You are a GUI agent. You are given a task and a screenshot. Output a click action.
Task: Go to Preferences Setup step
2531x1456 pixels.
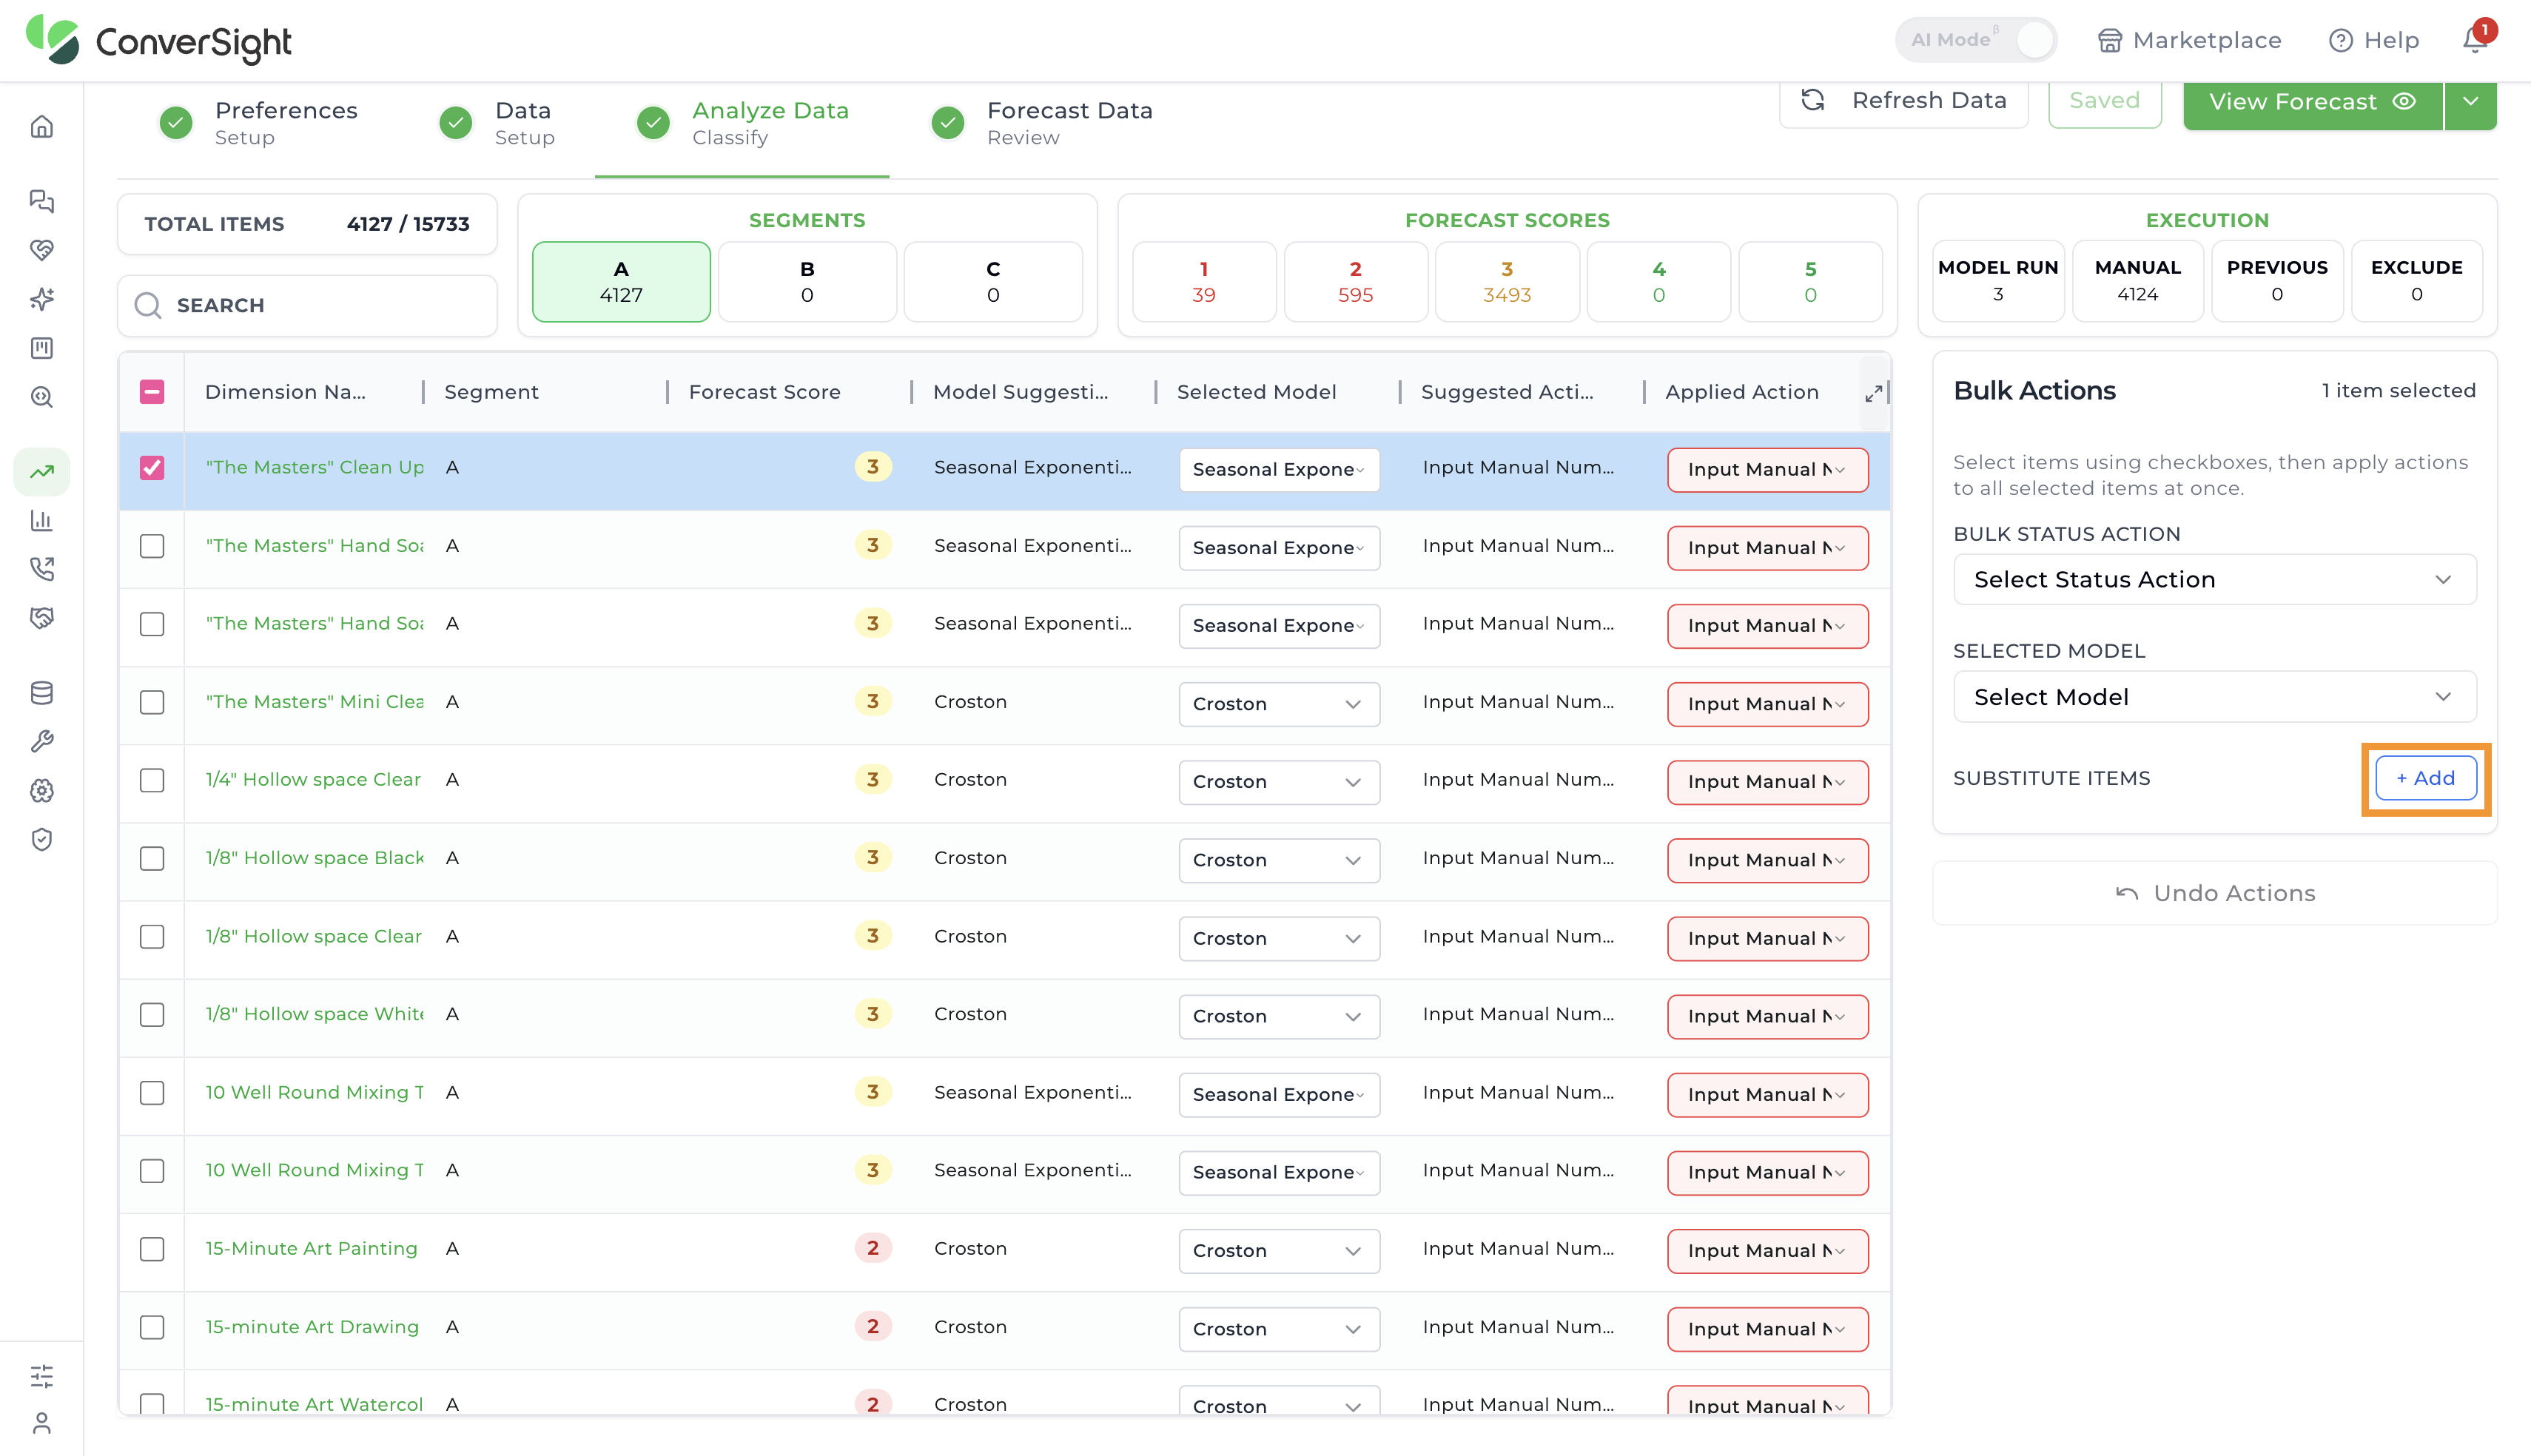[x=258, y=123]
